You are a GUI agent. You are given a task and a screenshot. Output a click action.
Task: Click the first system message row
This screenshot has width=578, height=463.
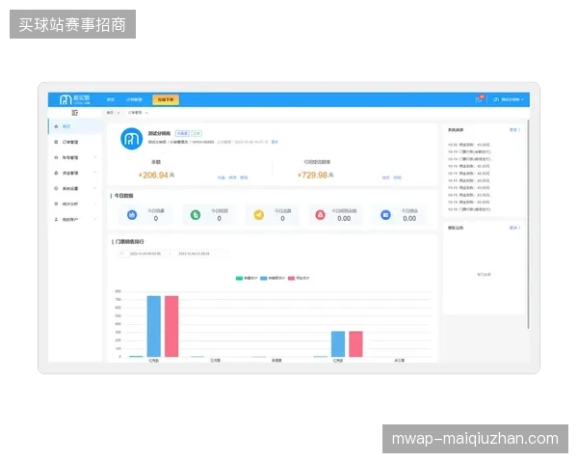(469, 145)
